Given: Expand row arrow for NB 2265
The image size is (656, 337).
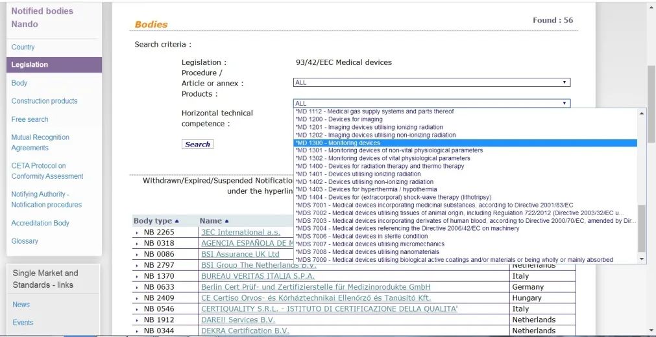Looking at the screenshot, I should point(137,233).
